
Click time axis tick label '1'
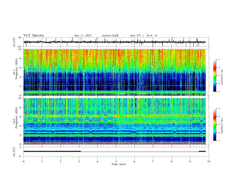point(42,161)
